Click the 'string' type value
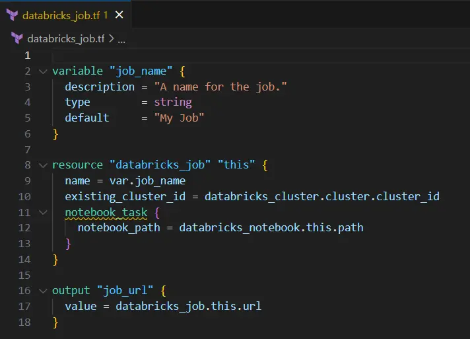 click(x=173, y=102)
